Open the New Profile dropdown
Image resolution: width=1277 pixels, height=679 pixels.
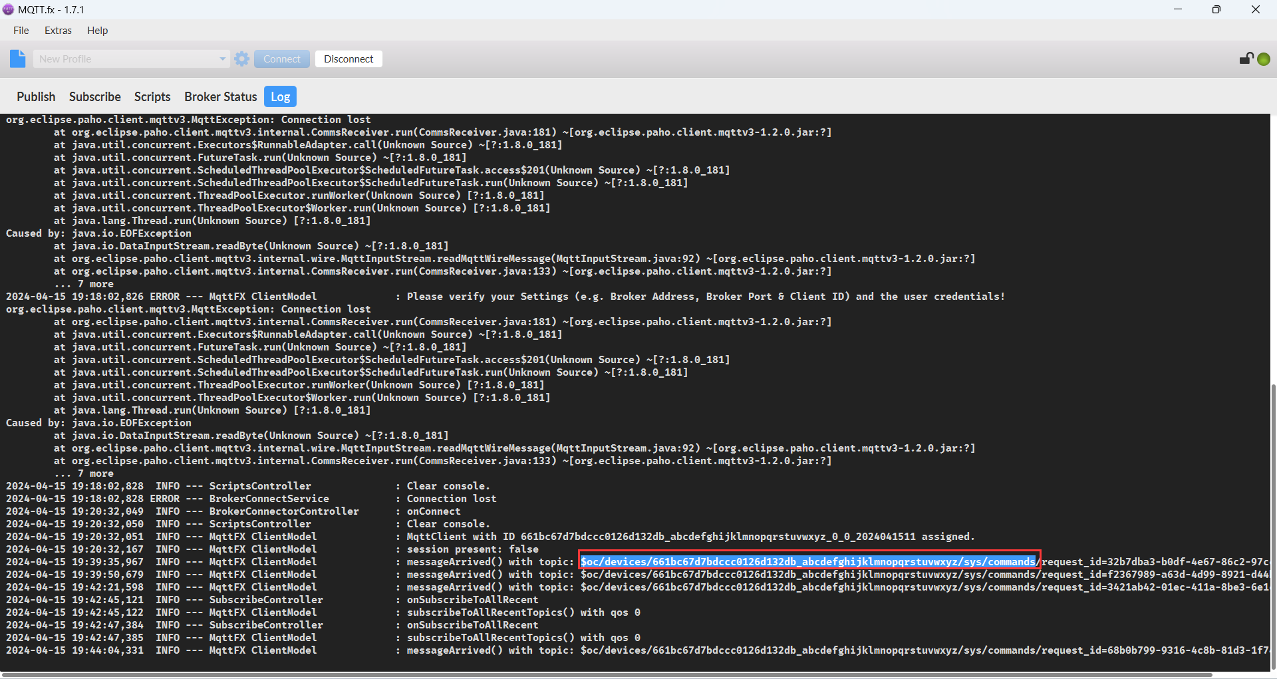[x=131, y=59]
